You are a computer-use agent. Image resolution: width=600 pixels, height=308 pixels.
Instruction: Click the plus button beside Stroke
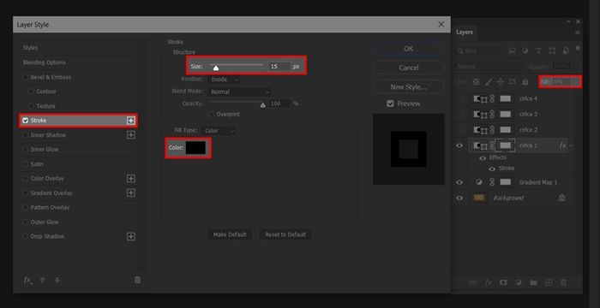click(131, 121)
